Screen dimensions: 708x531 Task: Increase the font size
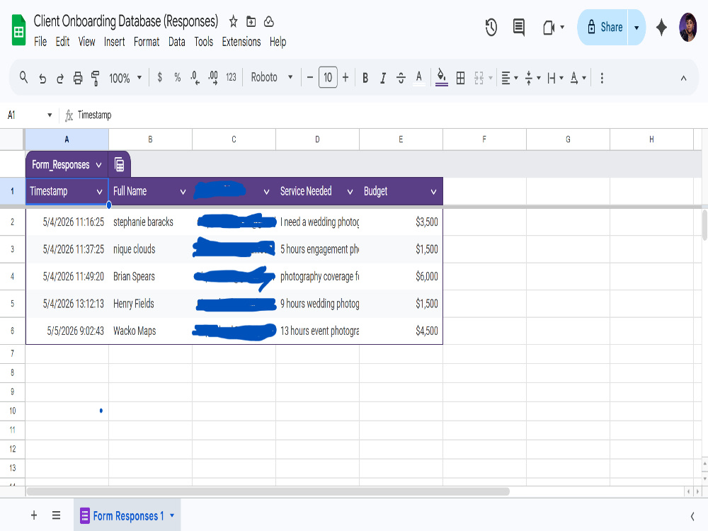(346, 78)
